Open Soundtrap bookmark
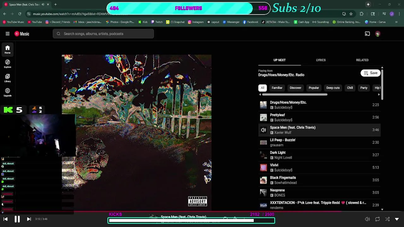 [x=321, y=22]
